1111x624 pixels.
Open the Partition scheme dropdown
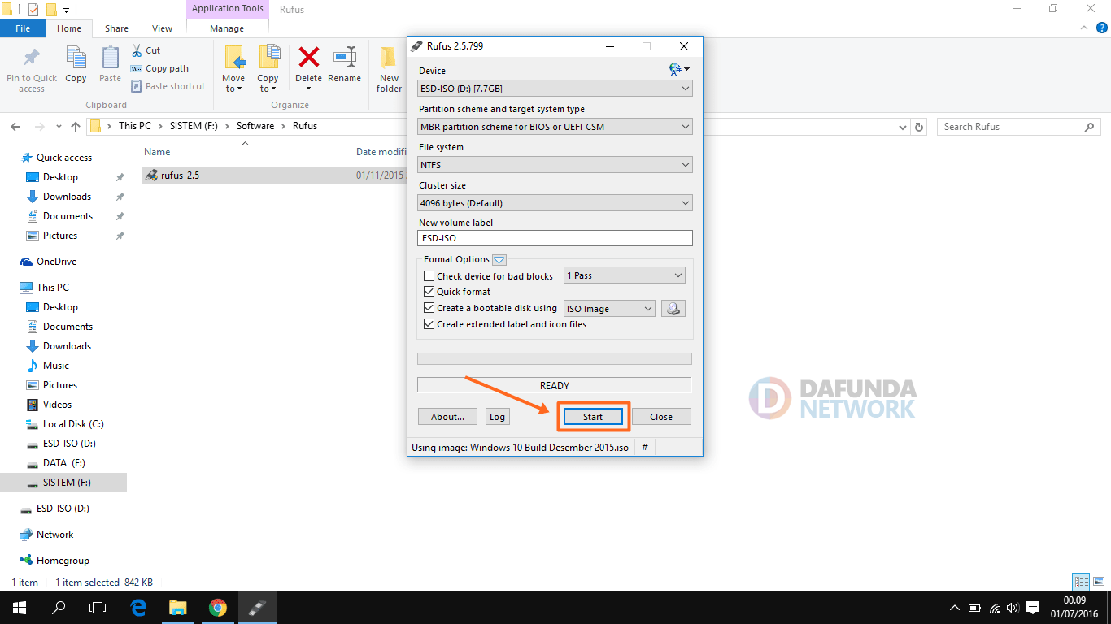coord(555,127)
